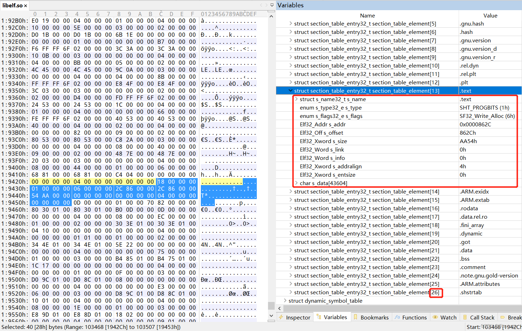Expand section_table_element[5] .gnu.hash row
The image size is (522, 331).
point(291,23)
